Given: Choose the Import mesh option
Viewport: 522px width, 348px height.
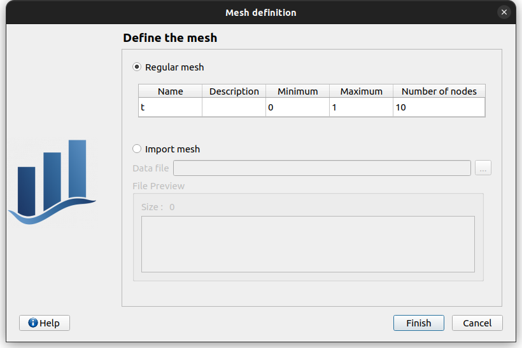Looking at the screenshot, I should click(137, 149).
